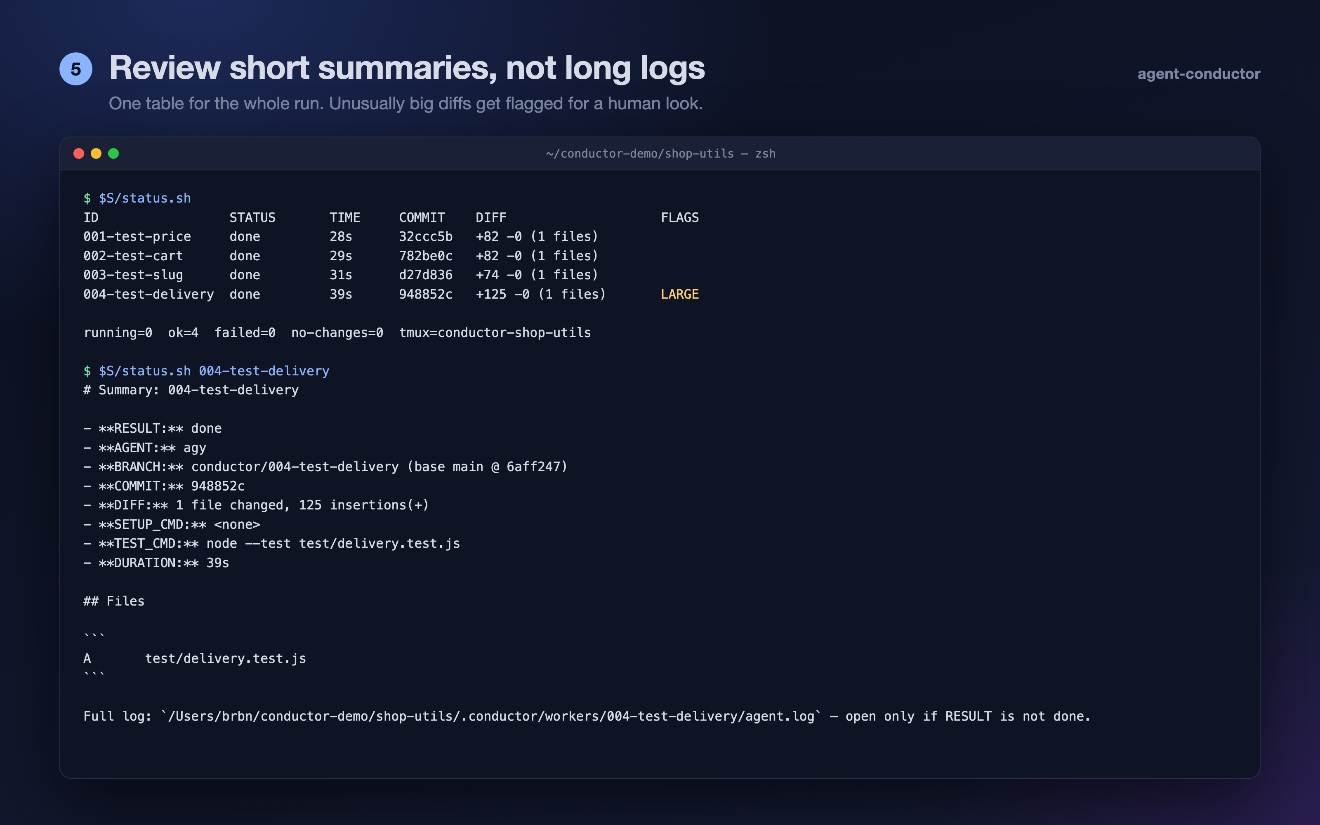This screenshot has height=825, width=1320.
Task: Click the full log agent.log path
Action: point(491,716)
